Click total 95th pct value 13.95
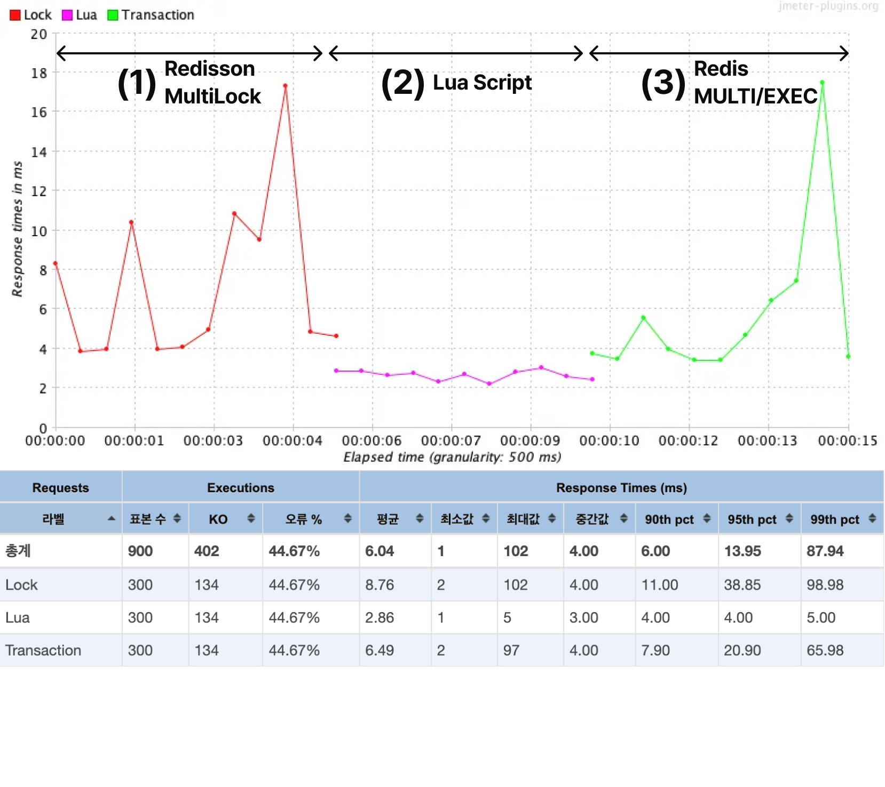Viewport: 885px width, 787px height. coord(742,551)
